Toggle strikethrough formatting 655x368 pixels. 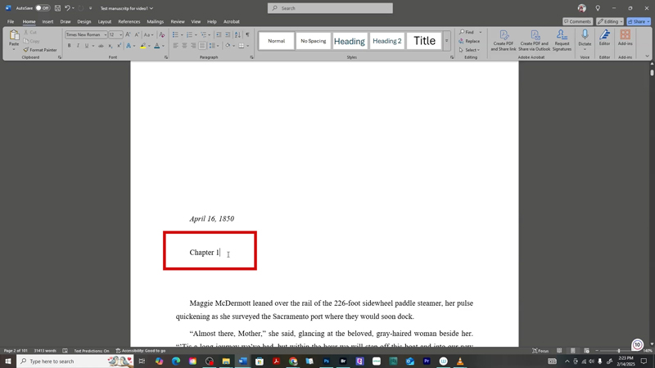(101, 46)
